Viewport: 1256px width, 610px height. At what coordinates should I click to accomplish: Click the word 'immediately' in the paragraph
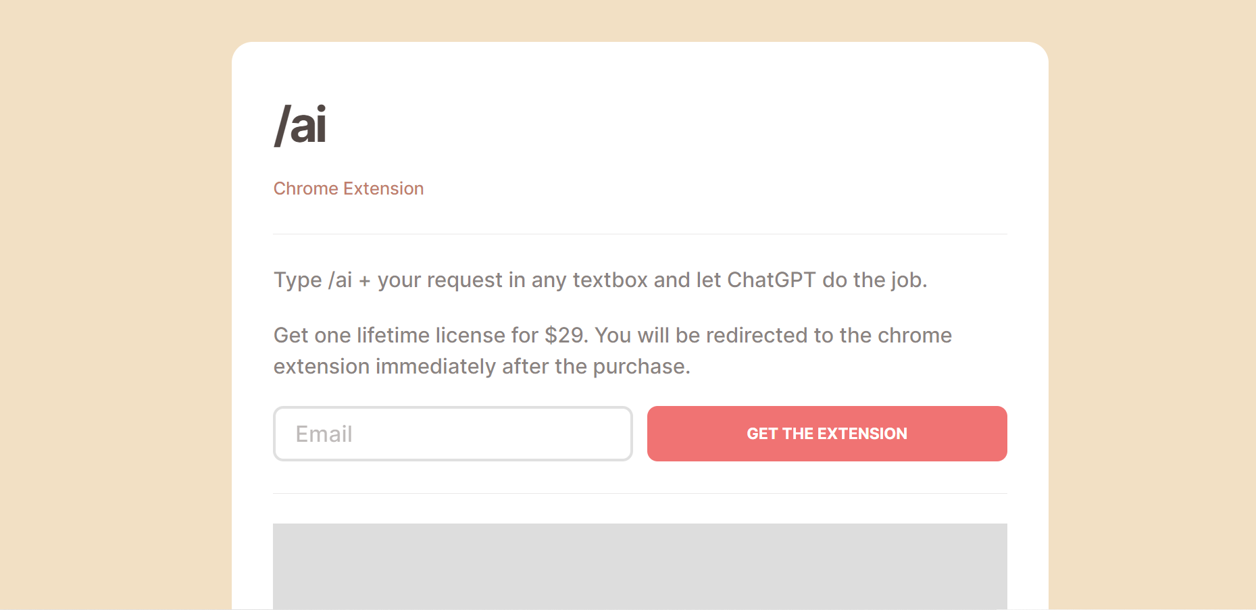coord(436,366)
